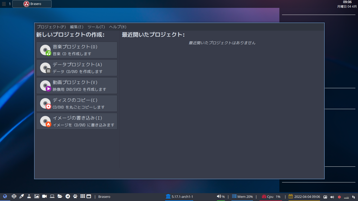Click the eyedropper color picker icon in taskbar

coord(21,196)
